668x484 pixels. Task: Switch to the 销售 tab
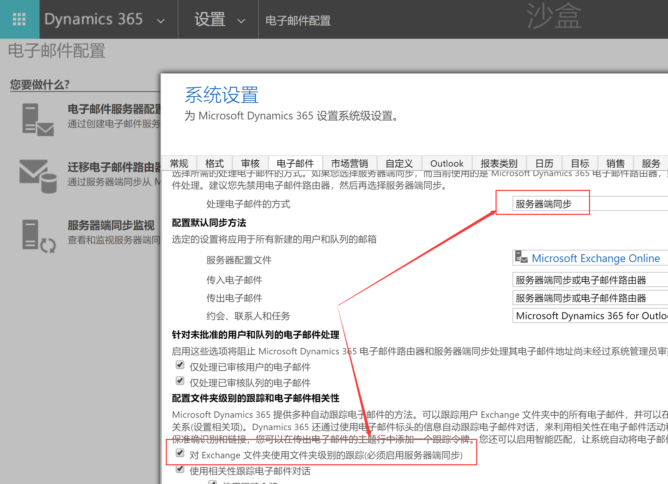click(615, 163)
